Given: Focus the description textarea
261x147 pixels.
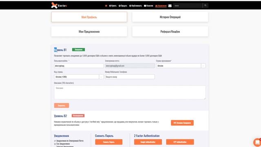Looking at the screenshot, I should pyautogui.click(x=130, y=93).
